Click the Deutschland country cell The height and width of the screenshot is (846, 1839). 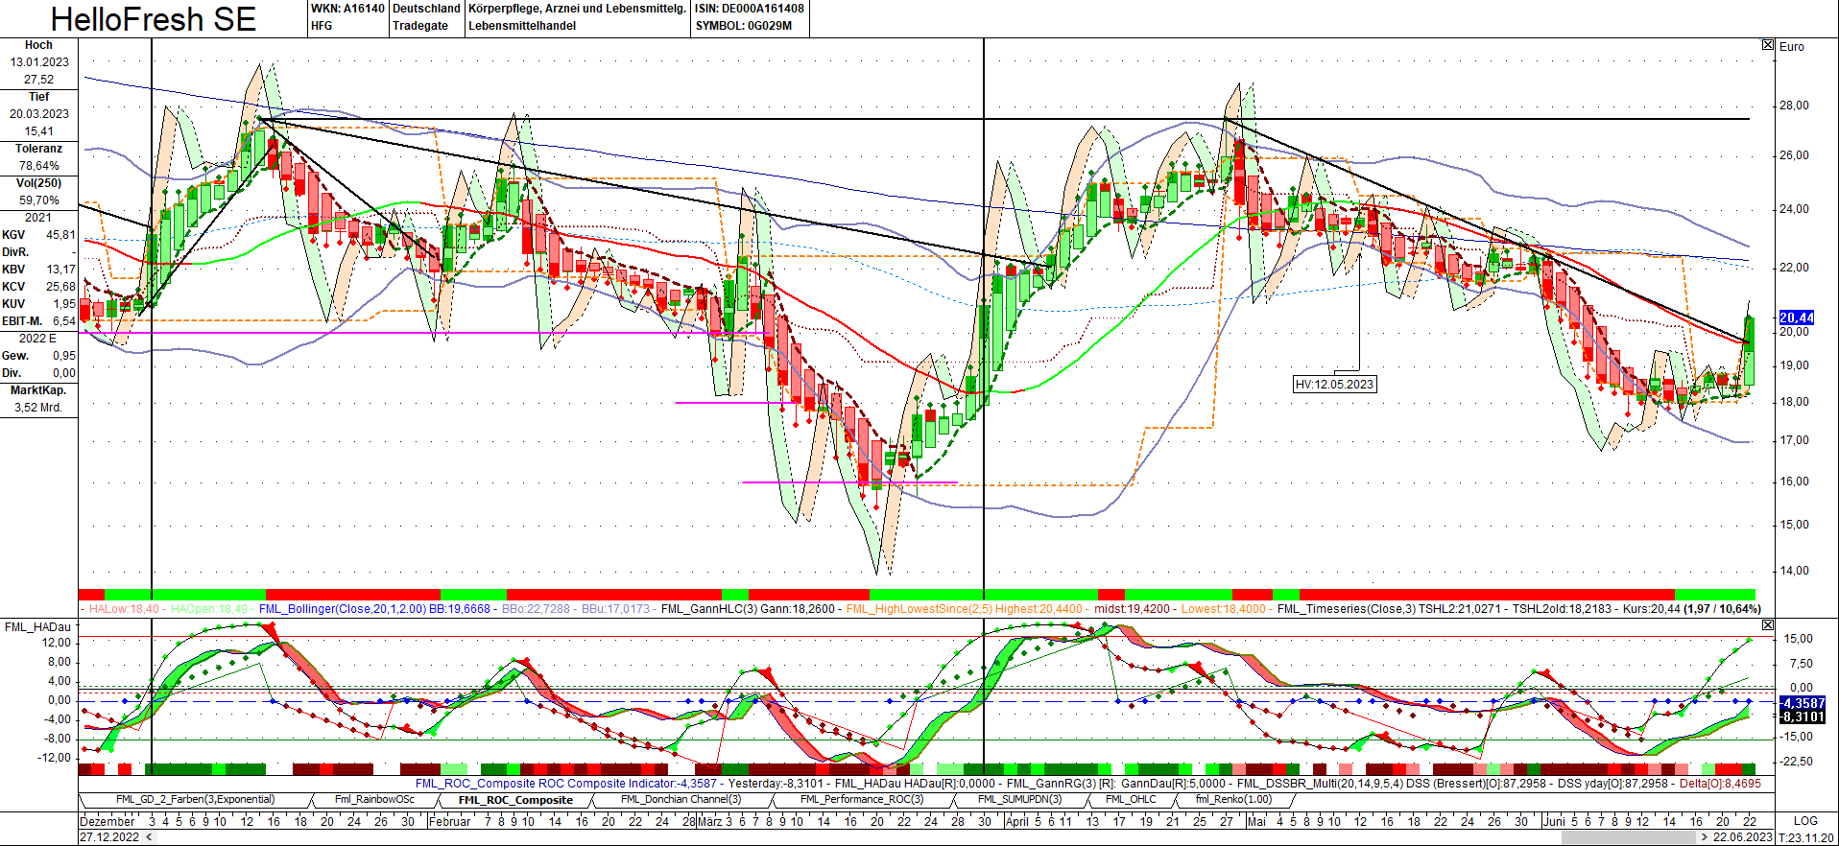click(x=426, y=9)
